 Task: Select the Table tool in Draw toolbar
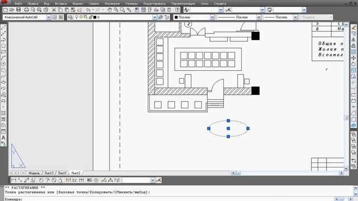pos(3,132)
